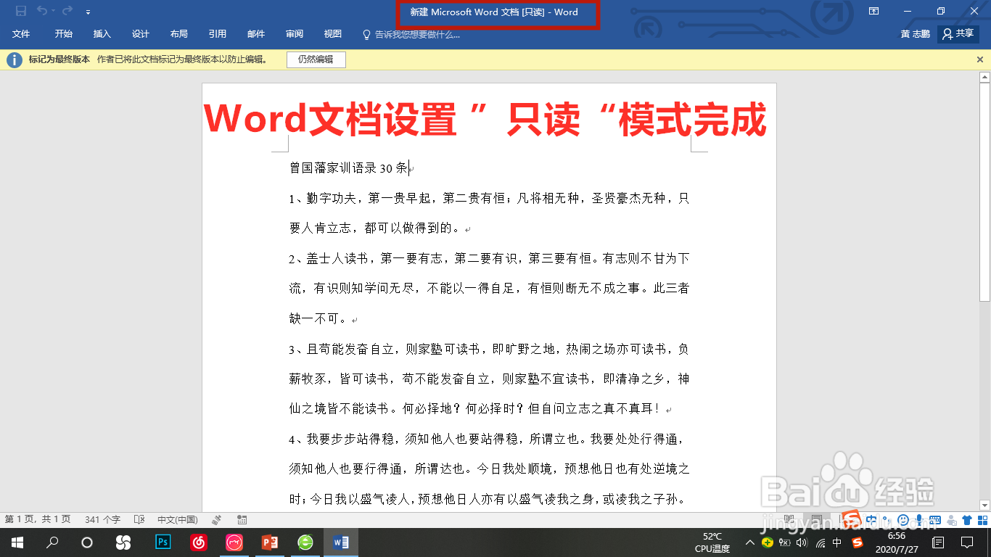Click 第 1 页, 共 1 页 page indicator

click(x=38, y=519)
